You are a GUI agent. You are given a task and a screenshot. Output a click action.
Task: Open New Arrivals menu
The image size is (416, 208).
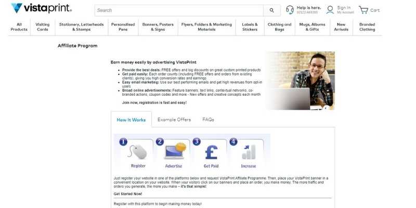point(341,27)
